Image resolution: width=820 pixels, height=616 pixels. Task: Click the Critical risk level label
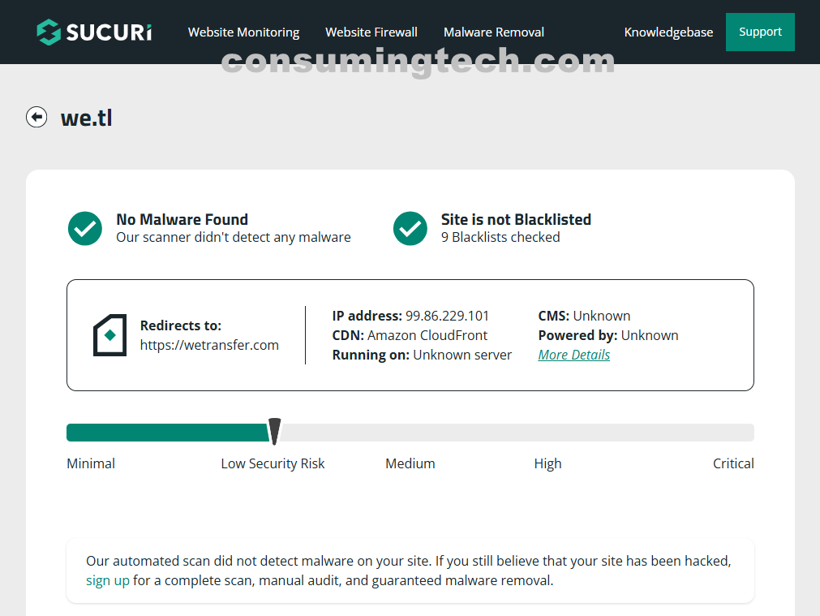(733, 463)
